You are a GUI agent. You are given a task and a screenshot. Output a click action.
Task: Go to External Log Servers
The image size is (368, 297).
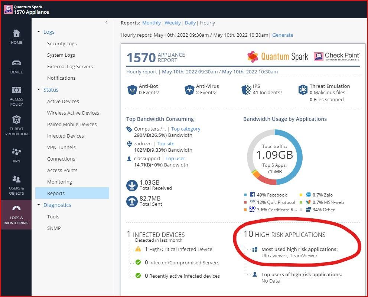click(x=70, y=67)
